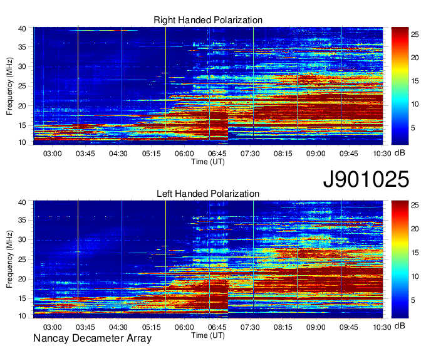Image resolution: width=426 pixels, height=346 pixels.
Task: Click the dB unit label of the top colorbar
Action: click(400, 153)
